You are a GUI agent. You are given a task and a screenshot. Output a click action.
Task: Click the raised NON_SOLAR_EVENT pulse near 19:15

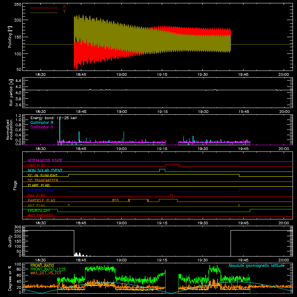(x=162, y=169)
